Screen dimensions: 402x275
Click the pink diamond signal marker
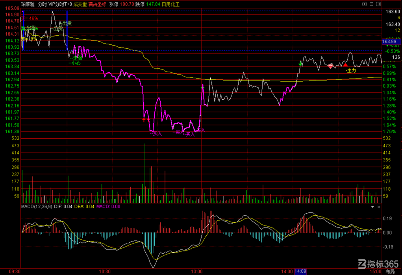330,66
